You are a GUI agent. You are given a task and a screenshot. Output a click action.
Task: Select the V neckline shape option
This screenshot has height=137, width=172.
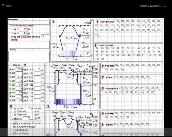[x=35, y=114]
